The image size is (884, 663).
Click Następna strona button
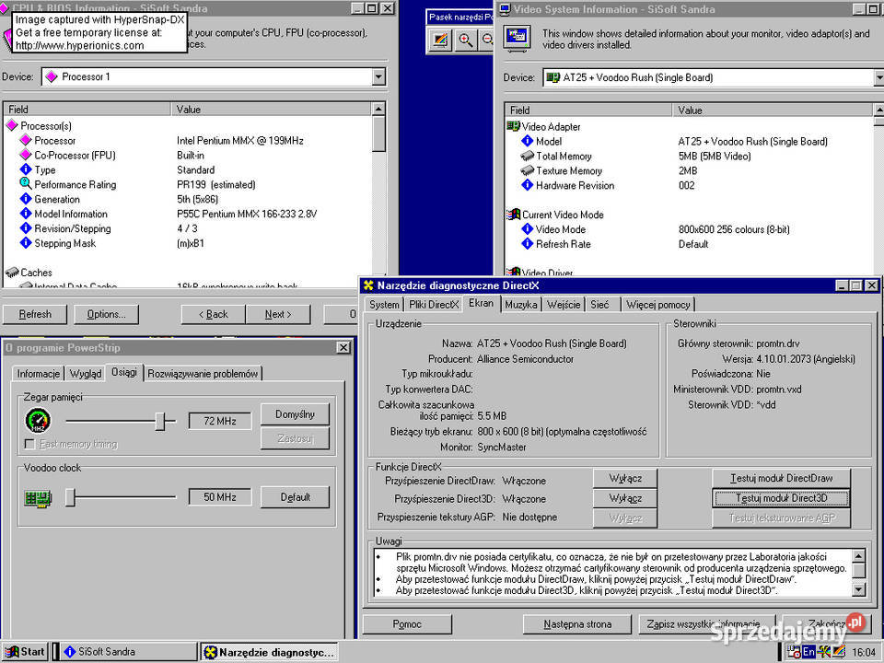pyautogui.click(x=577, y=624)
